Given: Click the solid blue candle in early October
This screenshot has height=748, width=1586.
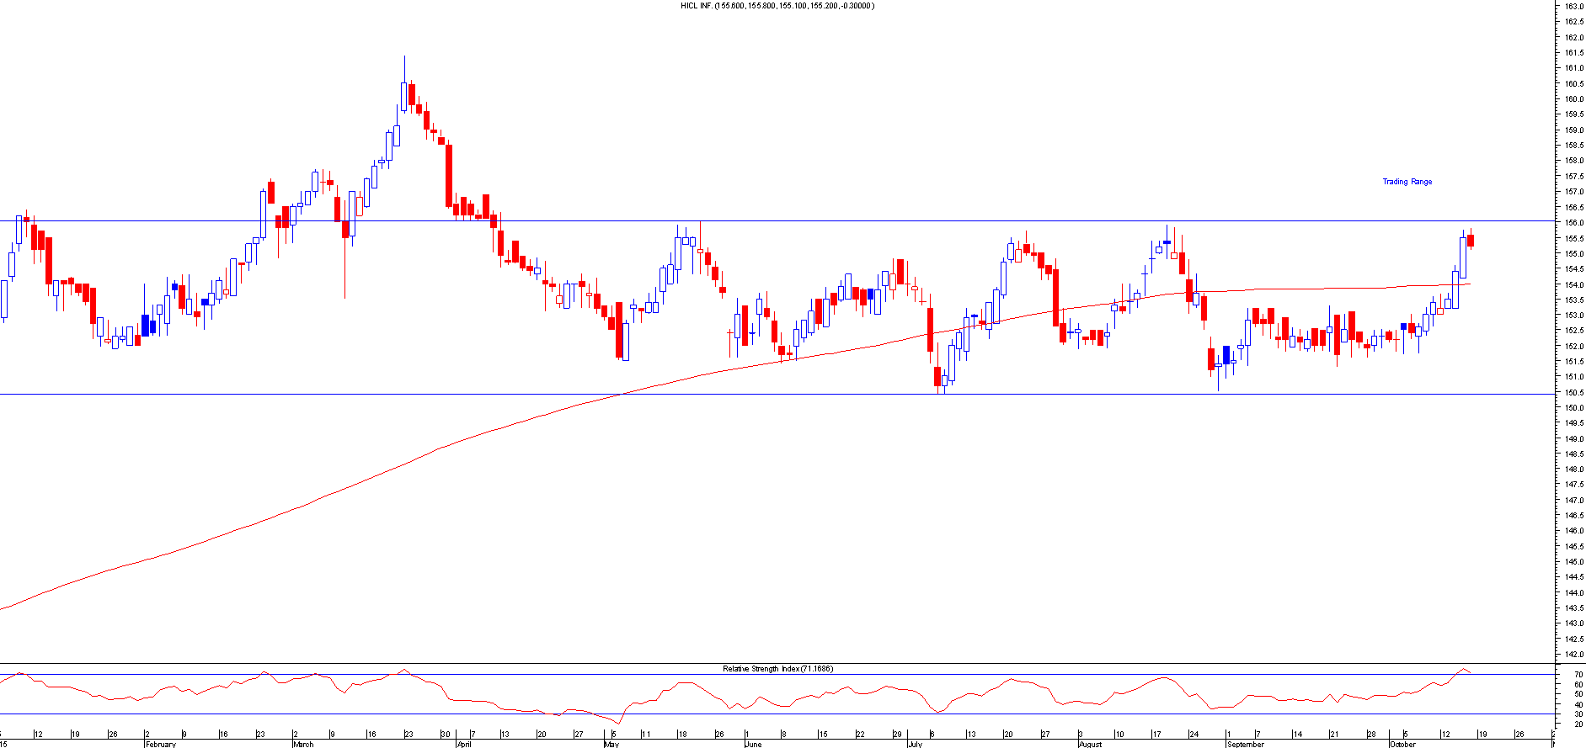Looking at the screenshot, I should (x=1404, y=326).
